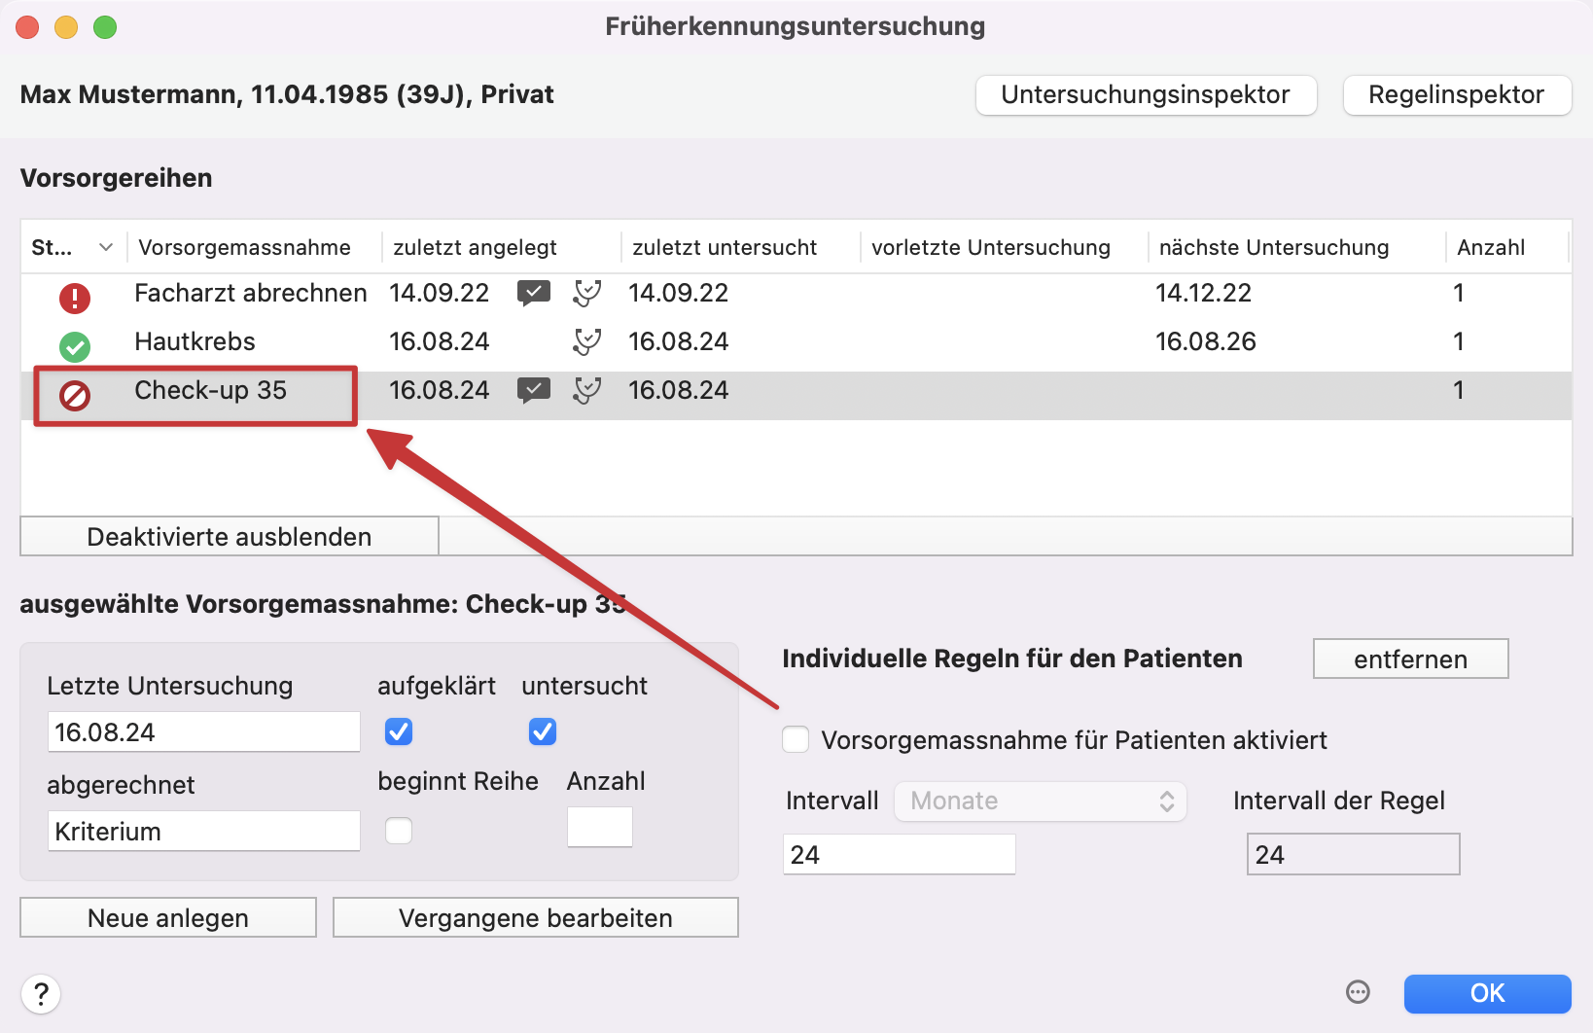
Task: Sort by nächste Untersuchung column header
Action: pos(1274,248)
